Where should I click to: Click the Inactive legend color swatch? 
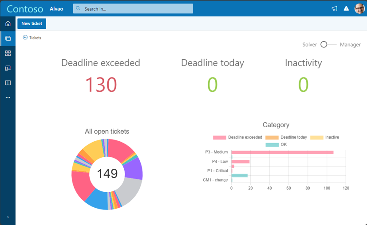point(316,137)
